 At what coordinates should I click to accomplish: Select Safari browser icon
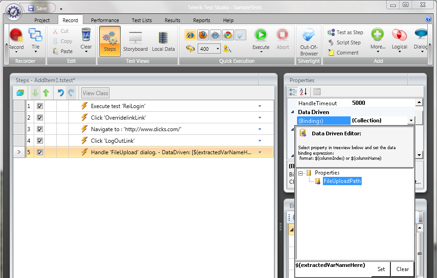[x=215, y=35]
